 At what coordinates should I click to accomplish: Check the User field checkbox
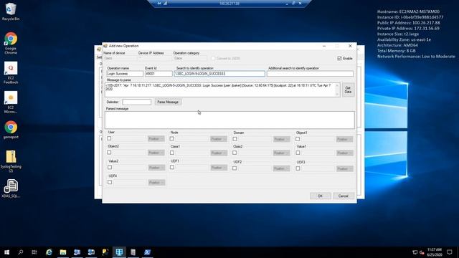(109, 138)
